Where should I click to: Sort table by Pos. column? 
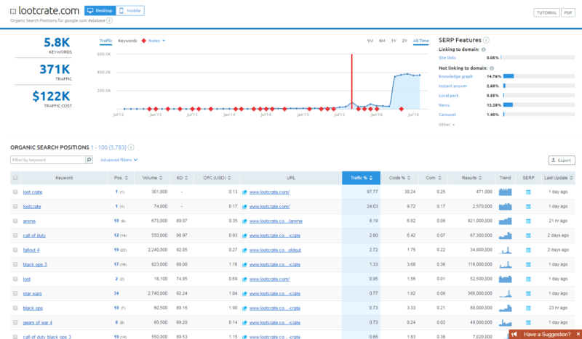click(x=121, y=178)
